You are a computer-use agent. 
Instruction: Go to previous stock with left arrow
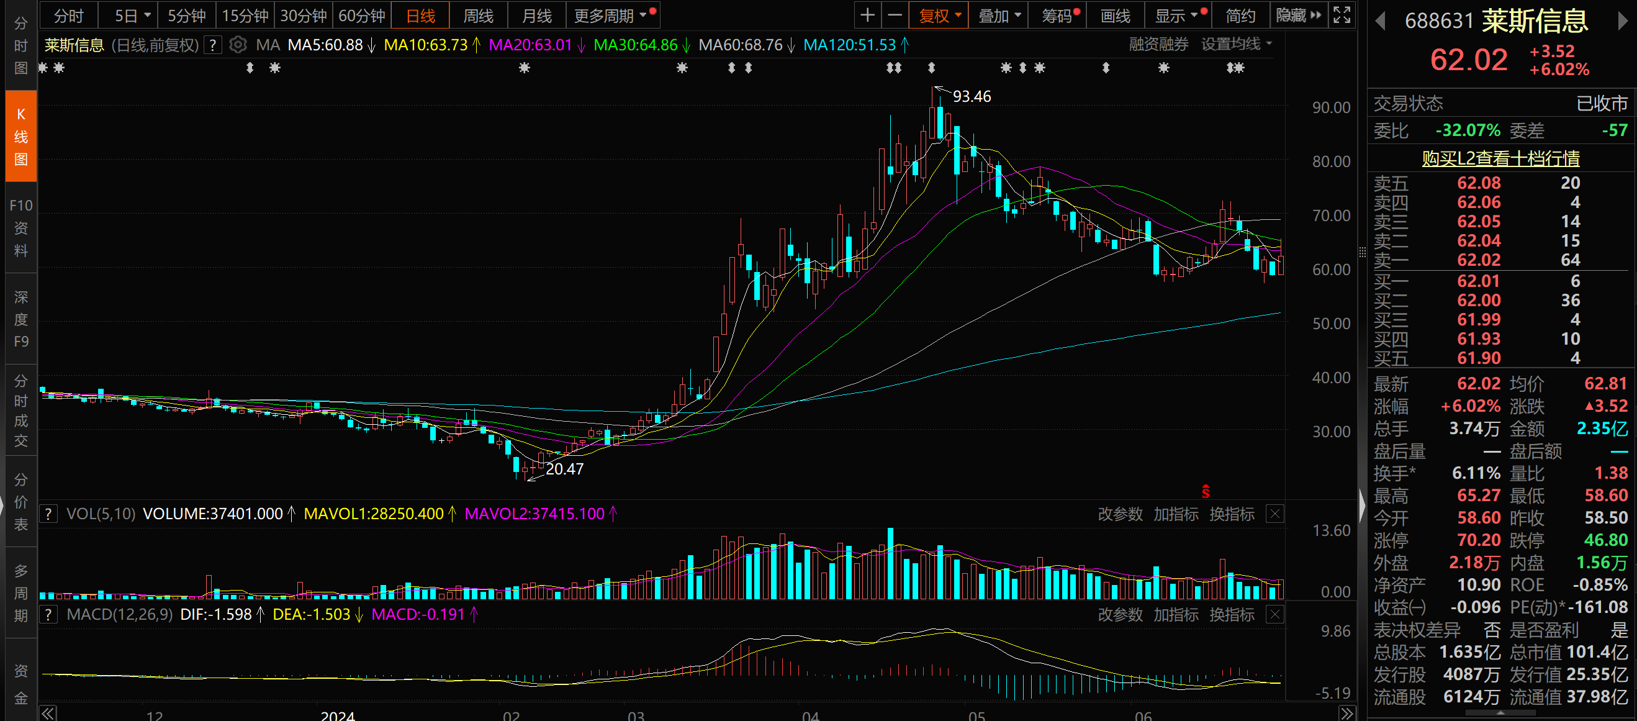coord(1379,22)
